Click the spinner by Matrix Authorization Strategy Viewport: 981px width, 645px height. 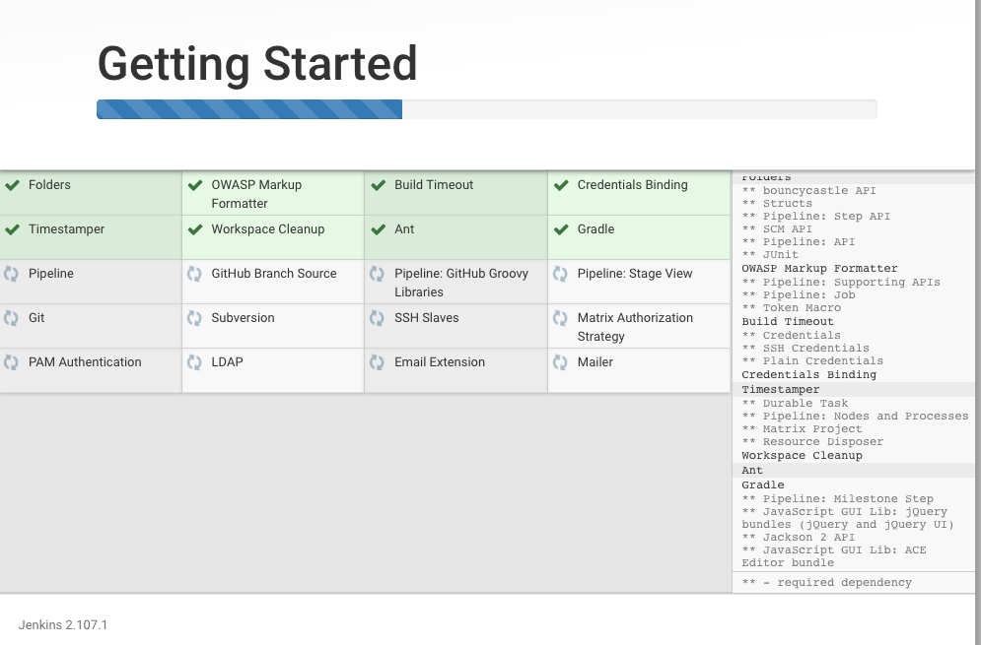560,318
